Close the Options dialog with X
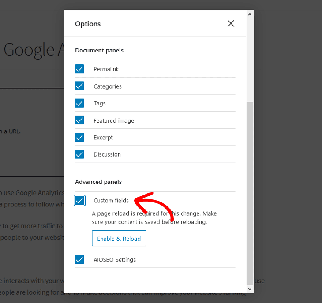The image size is (322, 303). 231,24
